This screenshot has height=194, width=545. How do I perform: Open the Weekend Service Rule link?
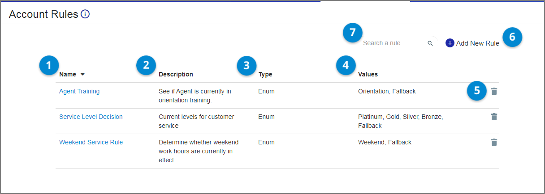(x=91, y=142)
